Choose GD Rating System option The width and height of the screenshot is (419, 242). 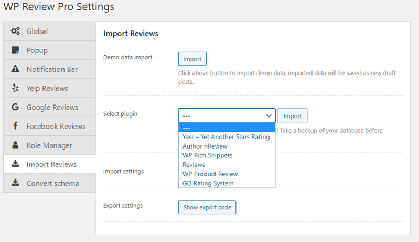(227, 183)
